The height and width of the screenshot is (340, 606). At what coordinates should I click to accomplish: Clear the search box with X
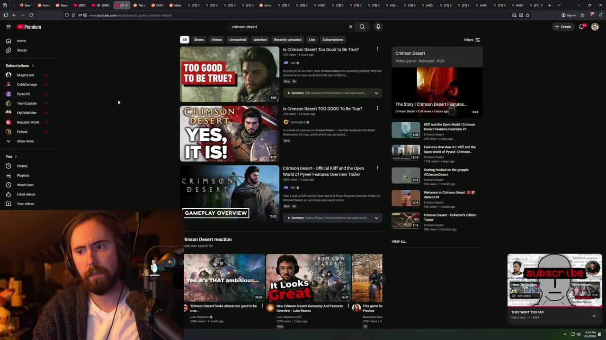[x=351, y=27]
